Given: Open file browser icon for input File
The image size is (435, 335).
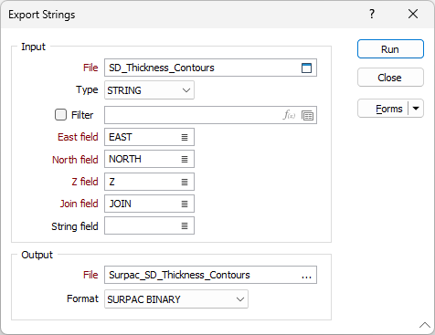Looking at the screenshot, I should click(x=306, y=68).
